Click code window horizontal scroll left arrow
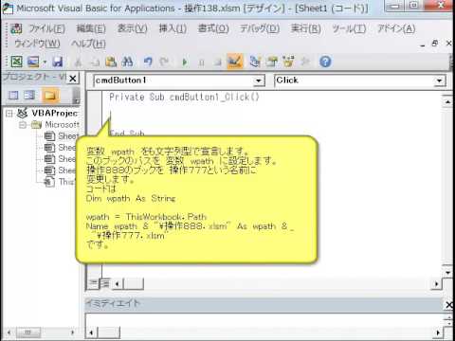This screenshot has width=455, height=341. click(x=118, y=284)
